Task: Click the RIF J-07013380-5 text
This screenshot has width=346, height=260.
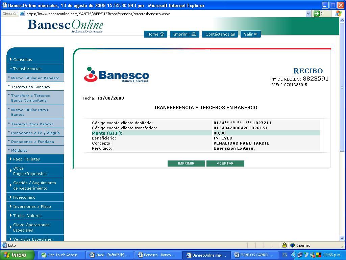Action: 289,85
